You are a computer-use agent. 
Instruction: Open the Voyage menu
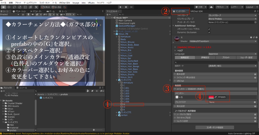pyautogui.click(x=76, y=3)
